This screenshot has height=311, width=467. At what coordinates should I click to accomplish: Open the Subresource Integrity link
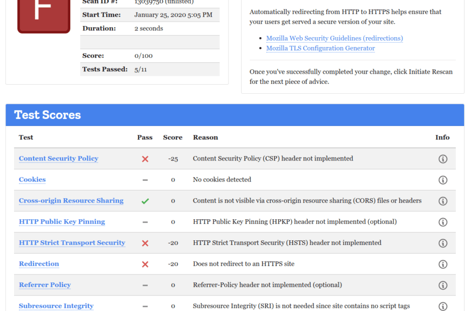click(x=56, y=306)
